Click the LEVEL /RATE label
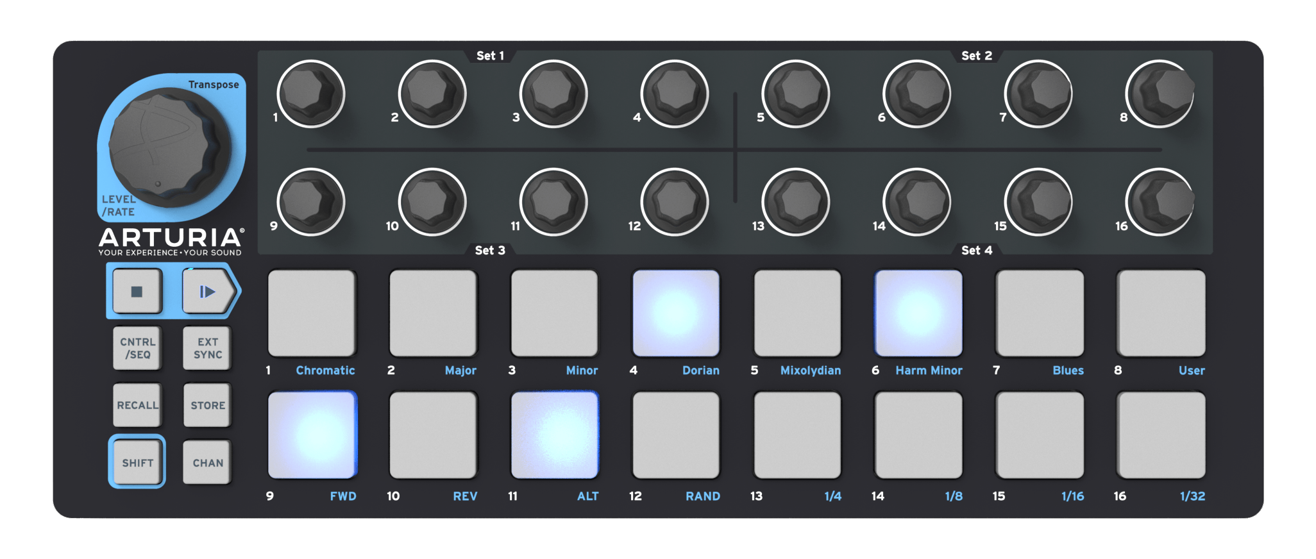Viewport: 1316px width, 559px height. tap(119, 205)
